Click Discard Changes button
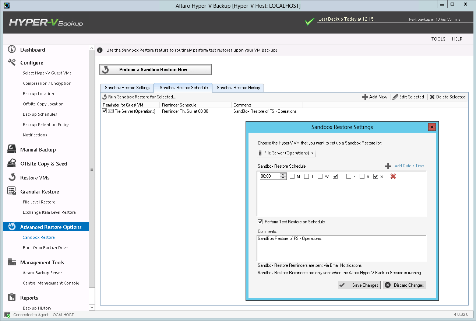The width and height of the screenshot is (476, 321). coord(405,285)
